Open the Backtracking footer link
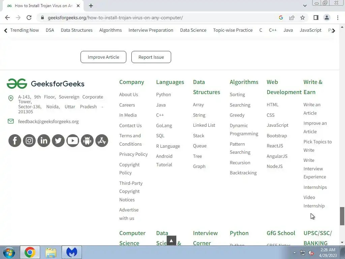 (x=243, y=173)
